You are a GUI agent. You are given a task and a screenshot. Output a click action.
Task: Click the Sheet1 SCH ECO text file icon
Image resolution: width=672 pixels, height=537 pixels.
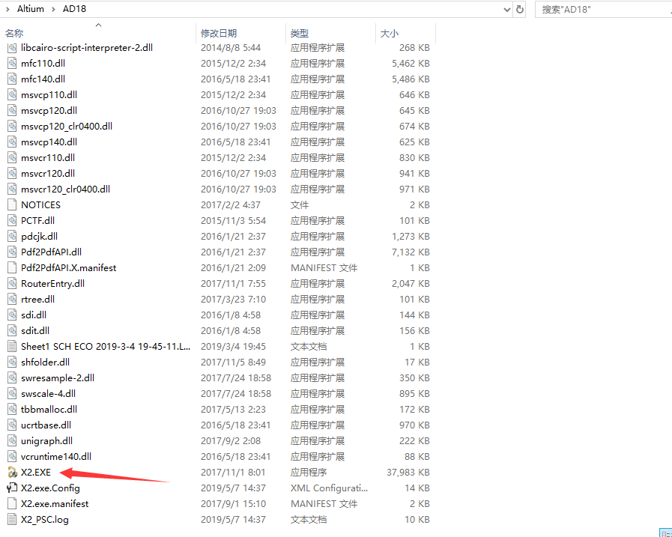point(11,346)
